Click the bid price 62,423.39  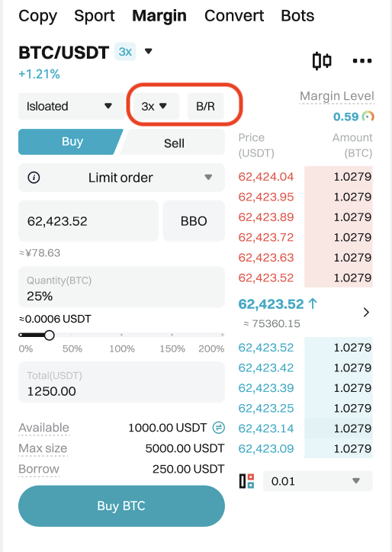pos(266,388)
